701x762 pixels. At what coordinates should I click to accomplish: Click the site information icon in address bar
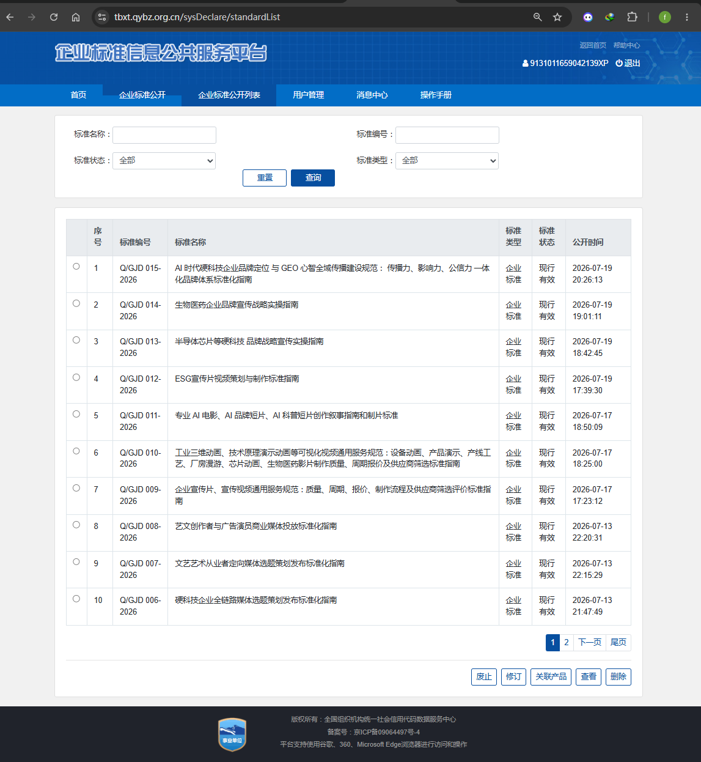pyautogui.click(x=102, y=17)
